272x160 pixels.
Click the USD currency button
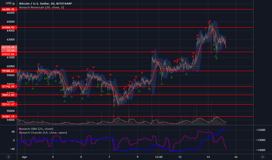[8, 3]
